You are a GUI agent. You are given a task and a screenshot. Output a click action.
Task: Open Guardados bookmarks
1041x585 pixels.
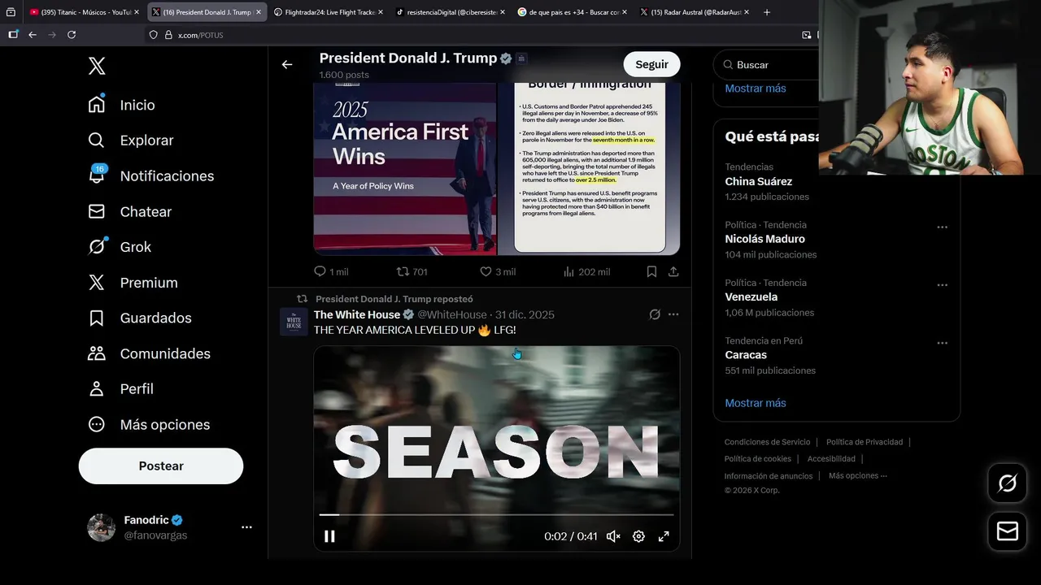(140, 318)
